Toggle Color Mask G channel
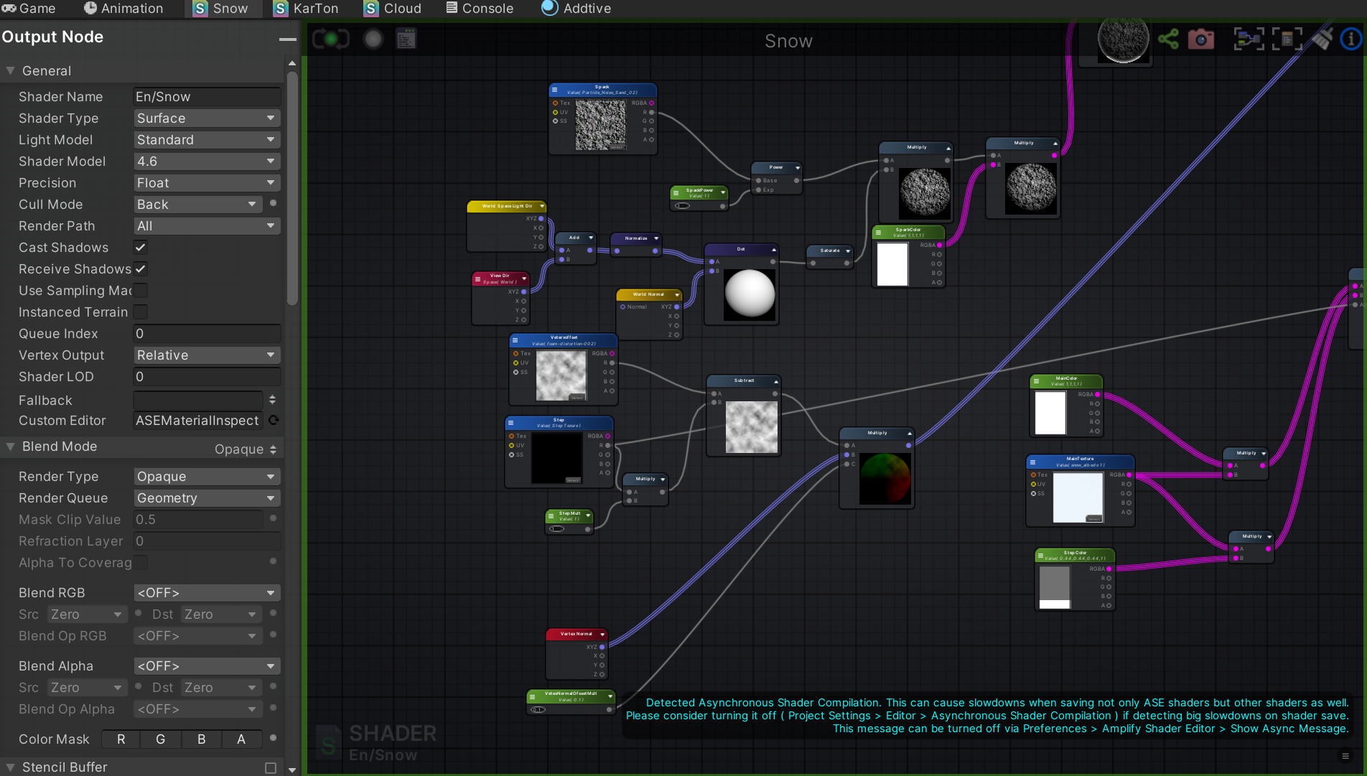This screenshot has height=776, width=1367. [161, 739]
